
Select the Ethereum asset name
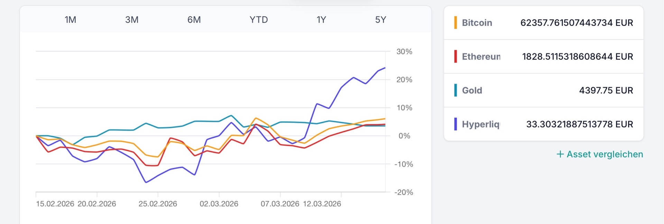pyautogui.click(x=481, y=57)
